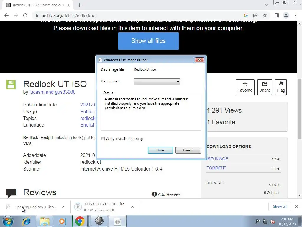
Task: Click SHOW ALL download options
Action: [216, 183]
